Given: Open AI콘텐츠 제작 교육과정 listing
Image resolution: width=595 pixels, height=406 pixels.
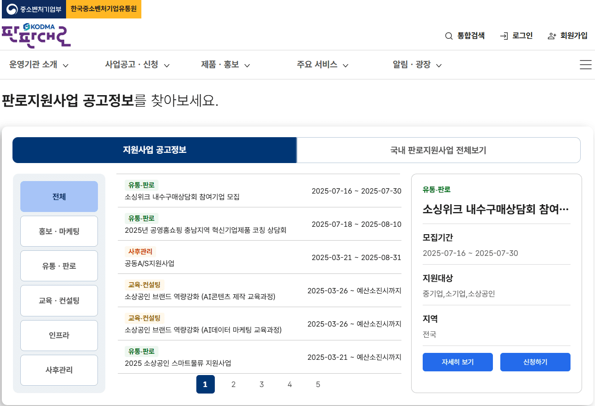Looking at the screenshot, I should click(x=200, y=297).
